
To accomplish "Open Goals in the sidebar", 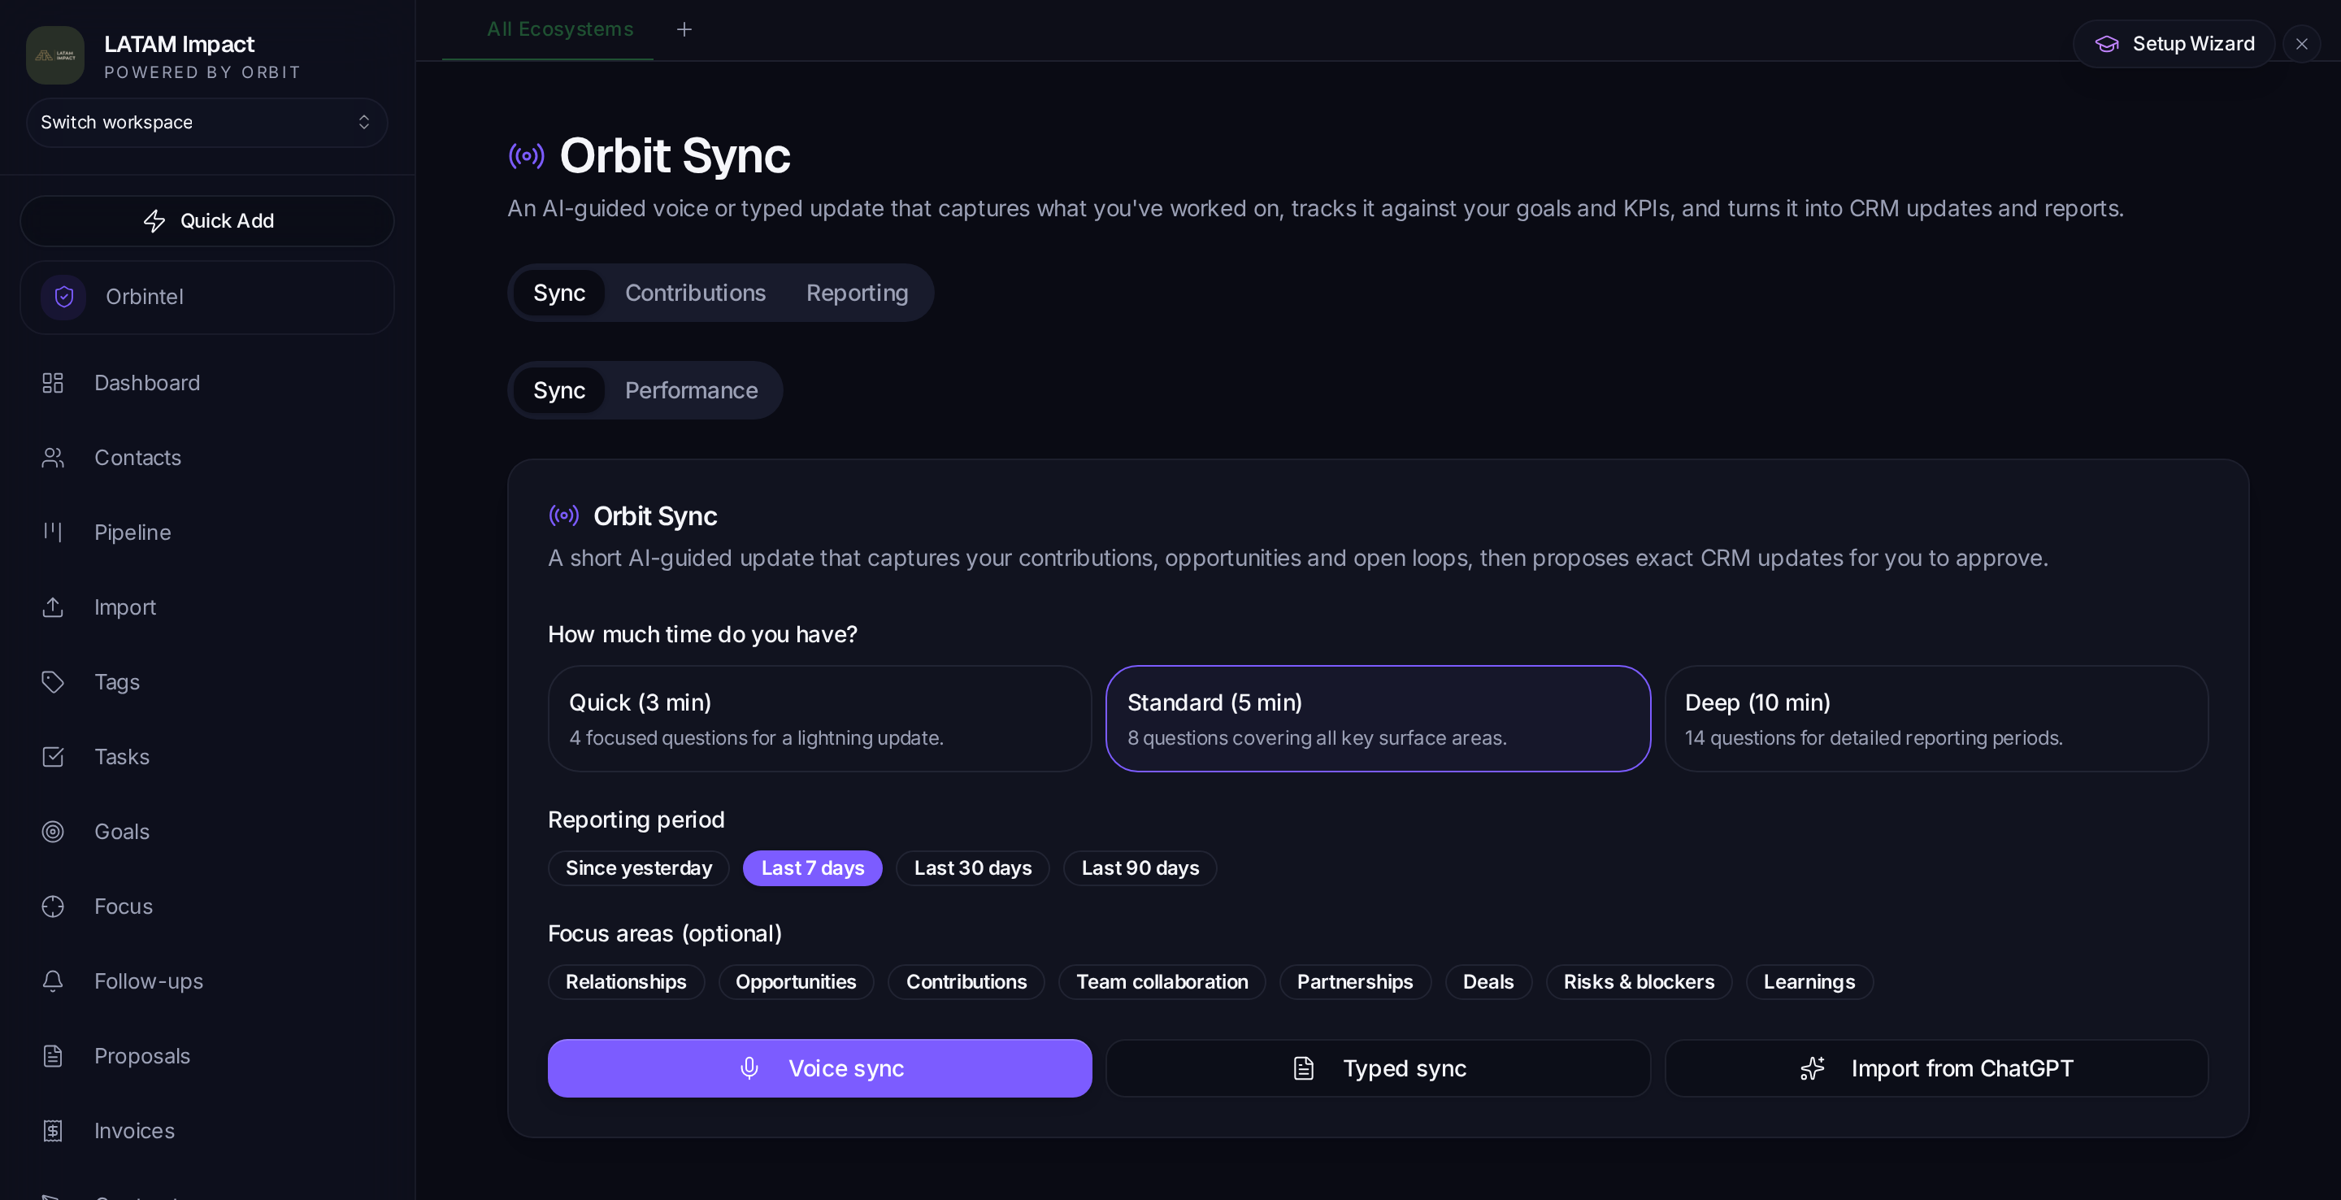I will tap(206, 832).
